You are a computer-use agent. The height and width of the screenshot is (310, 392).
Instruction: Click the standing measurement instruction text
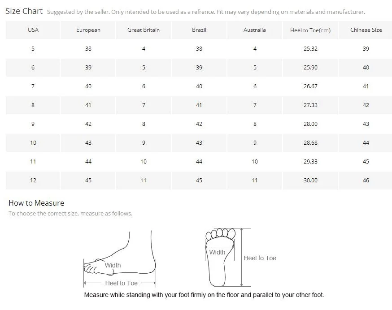click(204, 295)
